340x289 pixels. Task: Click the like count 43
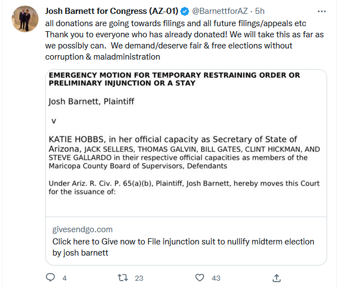pyautogui.click(x=216, y=277)
